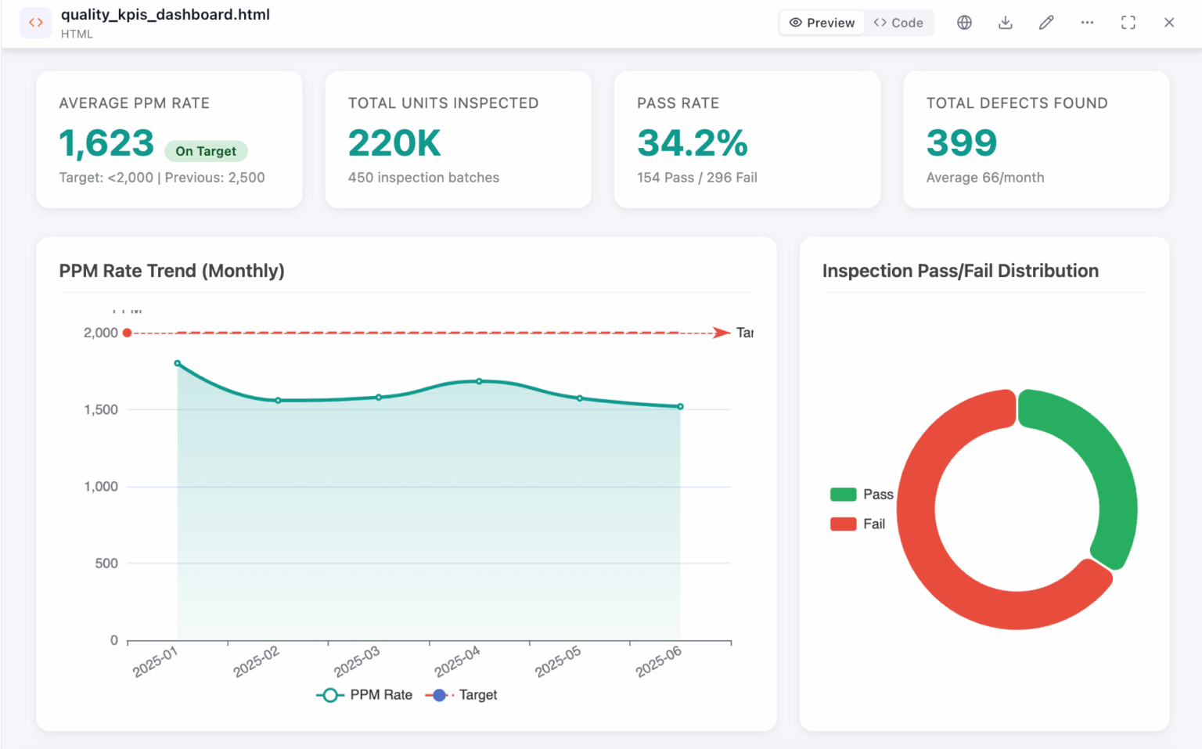Click the AVERAGE PPM RATE card title

tap(135, 103)
